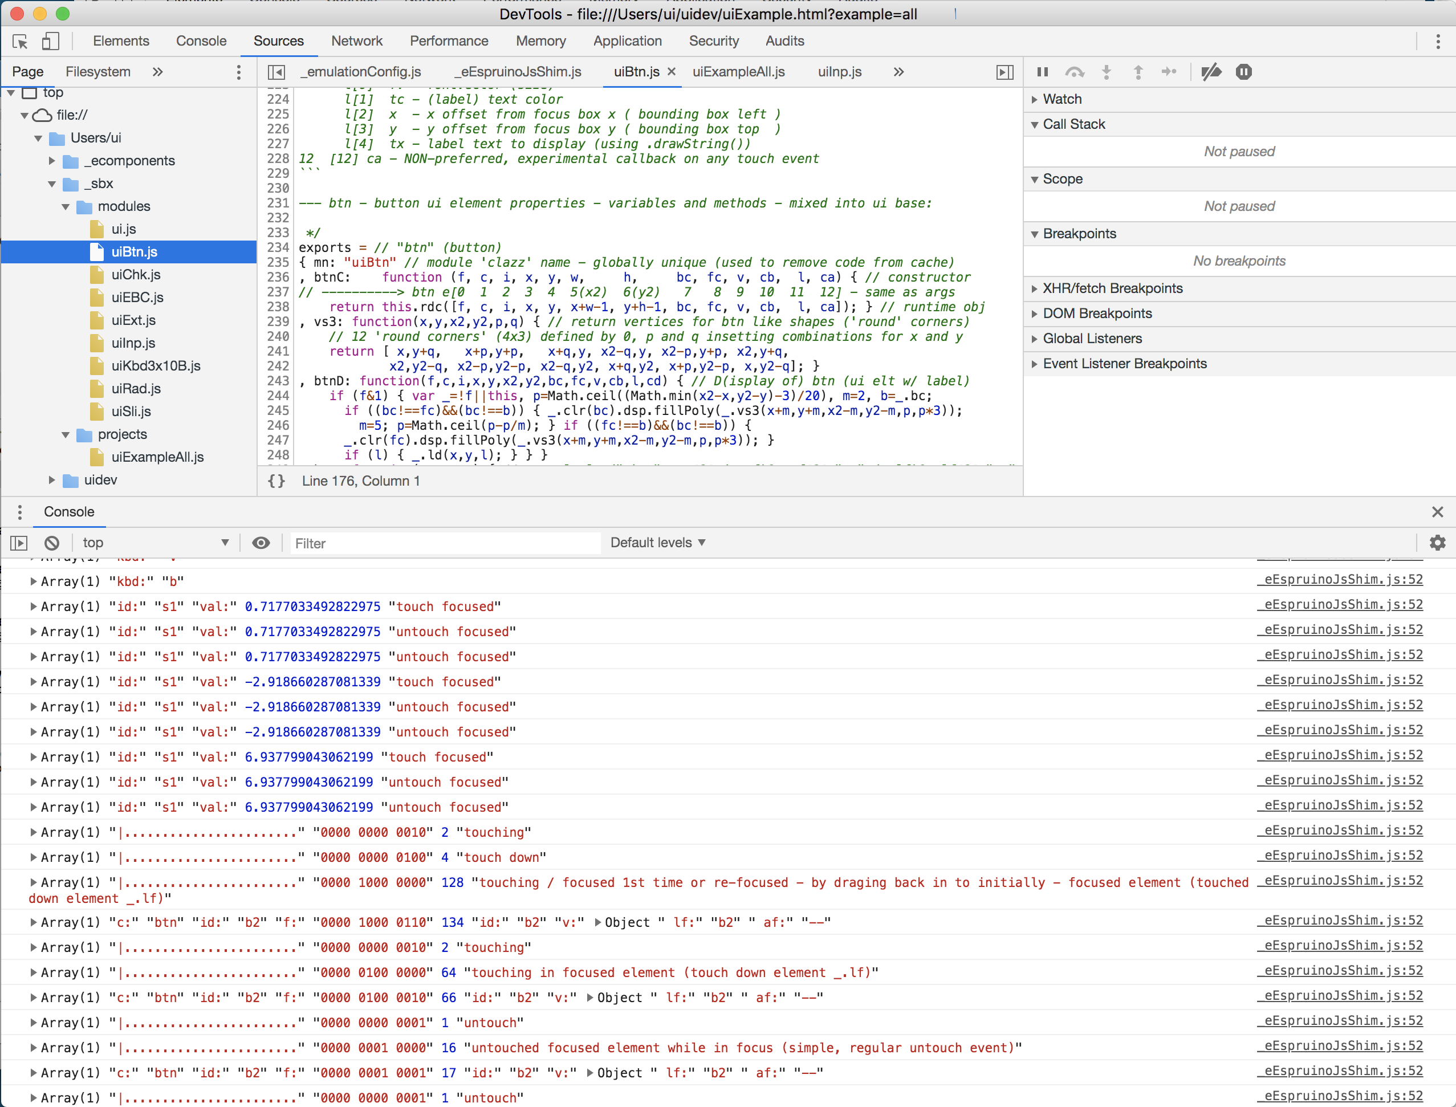
Task: Click the pretty print braces icon
Action: click(x=276, y=481)
